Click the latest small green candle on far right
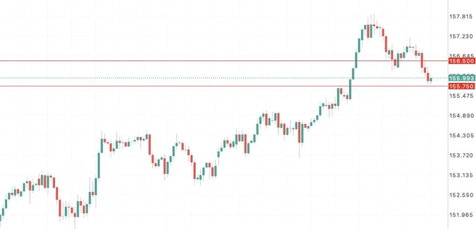 431,80
